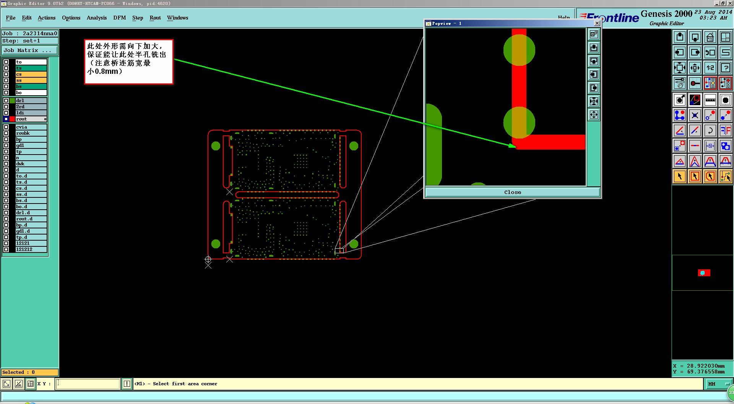Click the blue X delete-feature icon
734x404 pixels.
(x=695, y=115)
